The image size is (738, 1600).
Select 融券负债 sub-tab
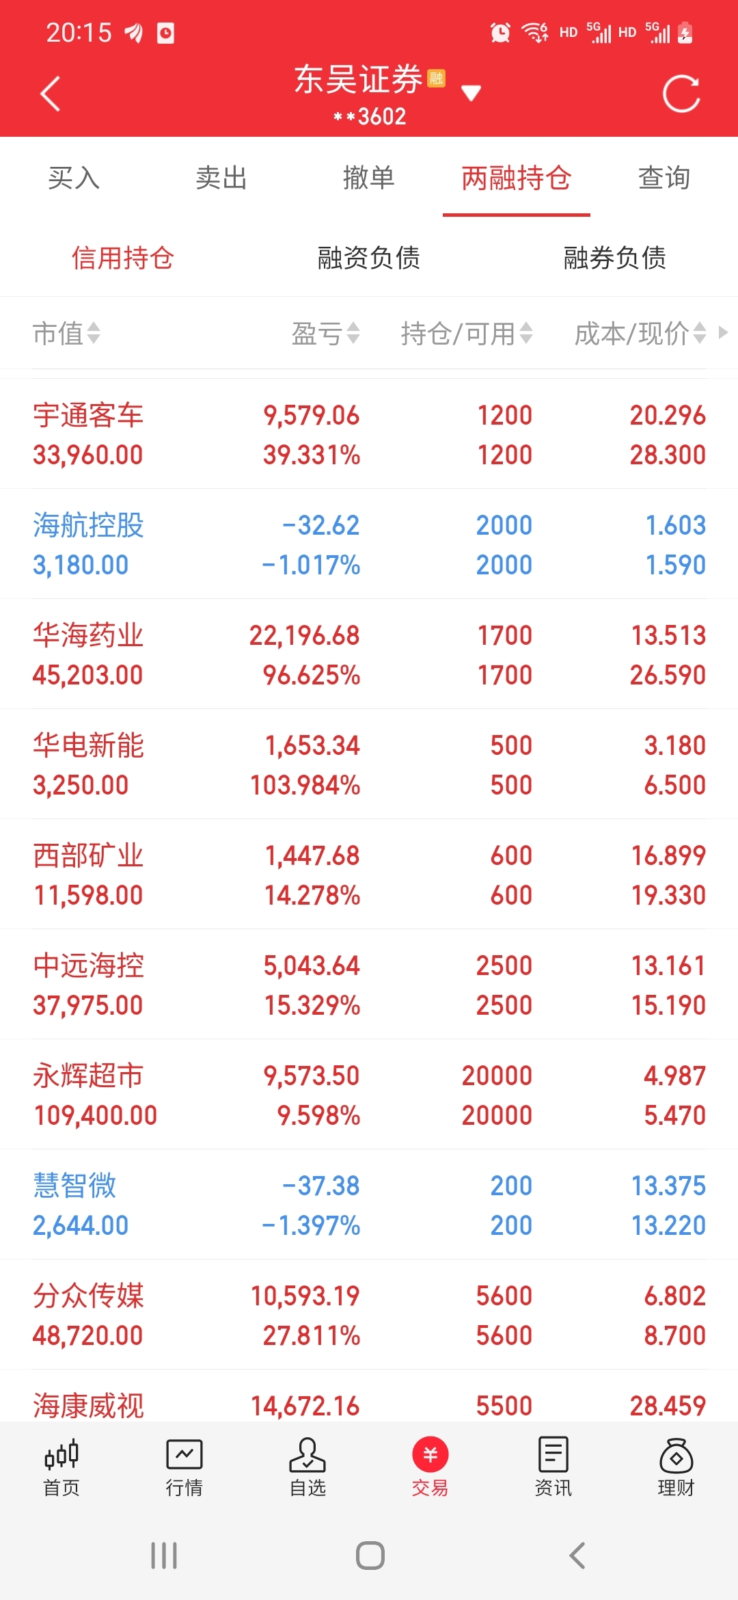click(x=615, y=258)
